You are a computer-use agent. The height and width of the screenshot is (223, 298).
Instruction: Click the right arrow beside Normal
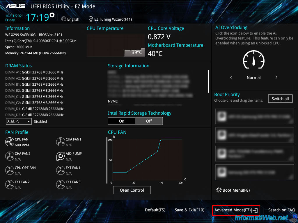pos(276,78)
